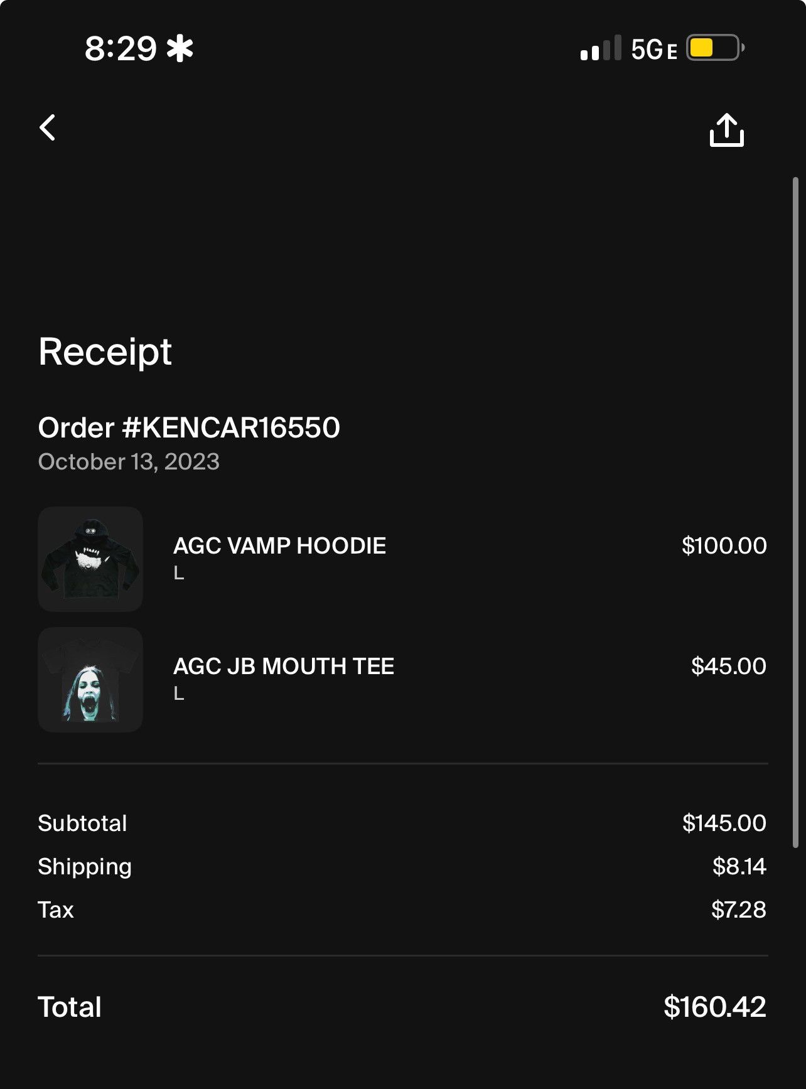Open the AGC Vamp Hoodie thumbnail
Image resolution: width=806 pixels, height=1089 pixels.
click(90, 559)
